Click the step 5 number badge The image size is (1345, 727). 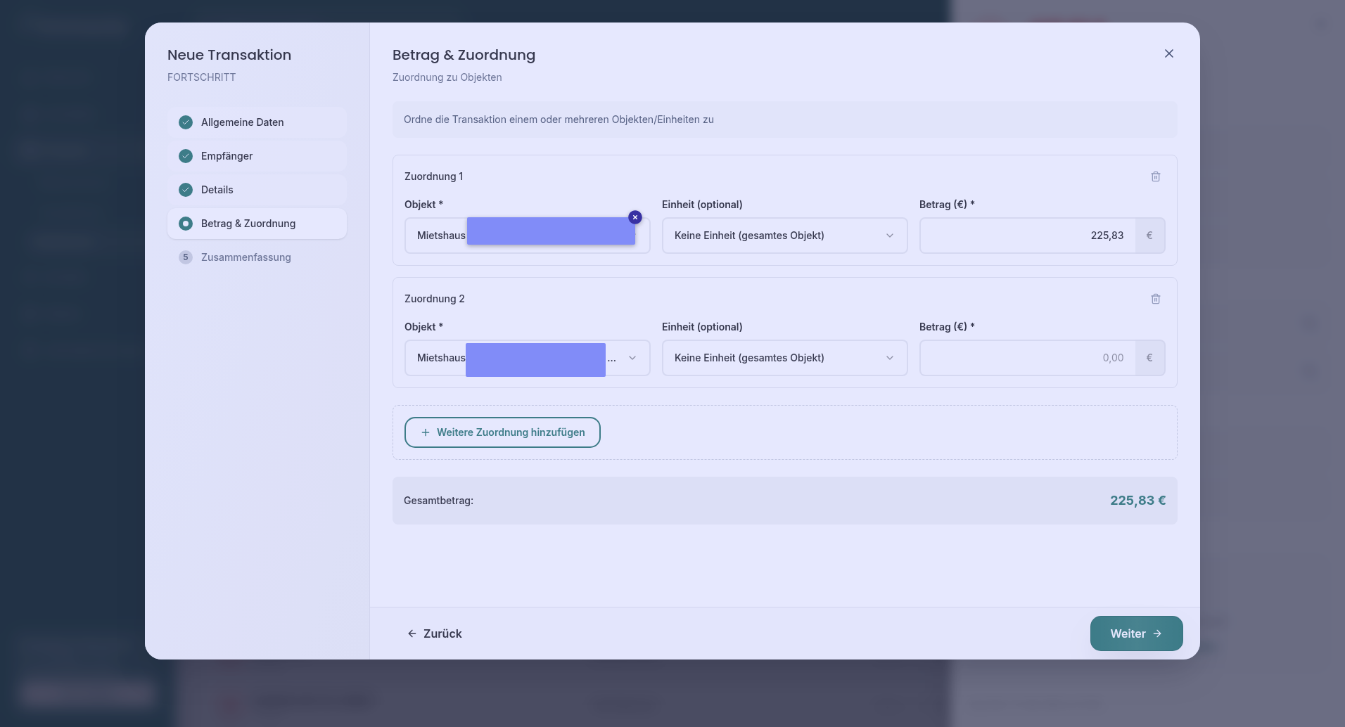(186, 257)
